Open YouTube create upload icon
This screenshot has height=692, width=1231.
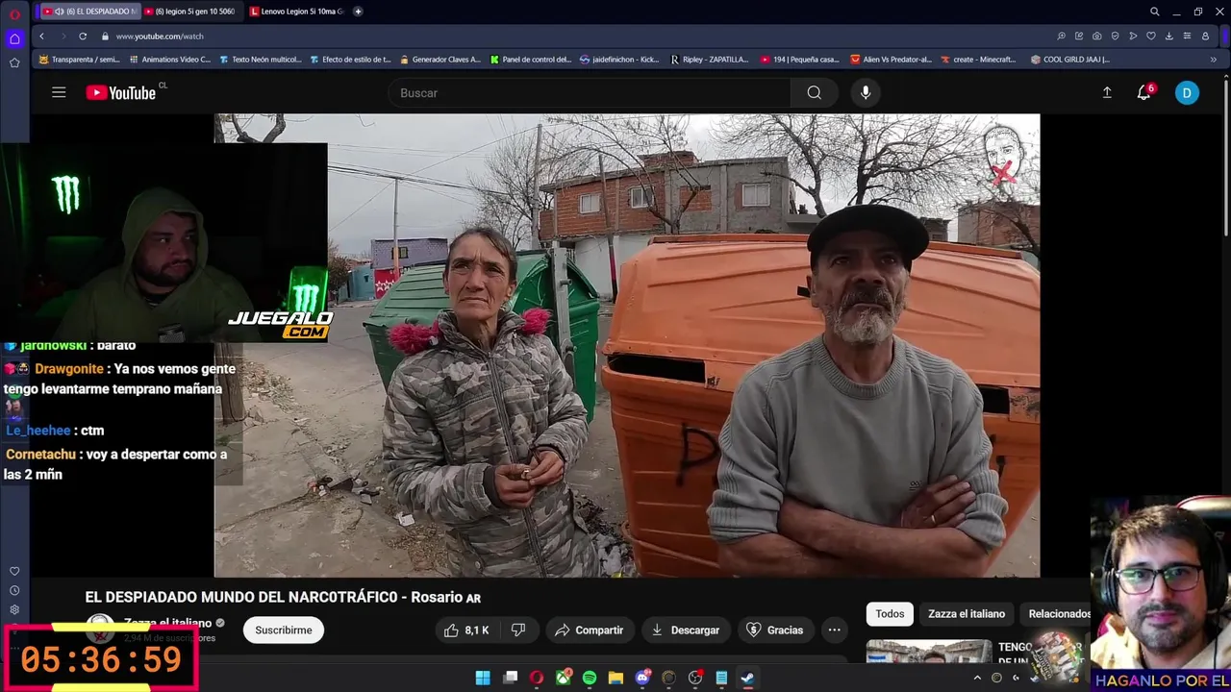[x=1107, y=92]
